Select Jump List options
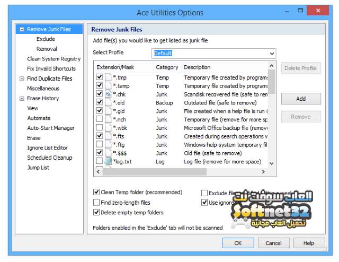 pos(38,168)
